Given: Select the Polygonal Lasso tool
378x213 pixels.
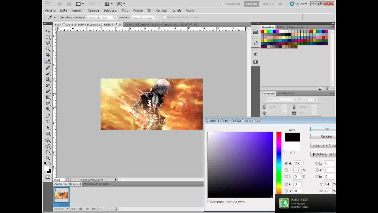Looking at the screenshot, I should point(48,43).
